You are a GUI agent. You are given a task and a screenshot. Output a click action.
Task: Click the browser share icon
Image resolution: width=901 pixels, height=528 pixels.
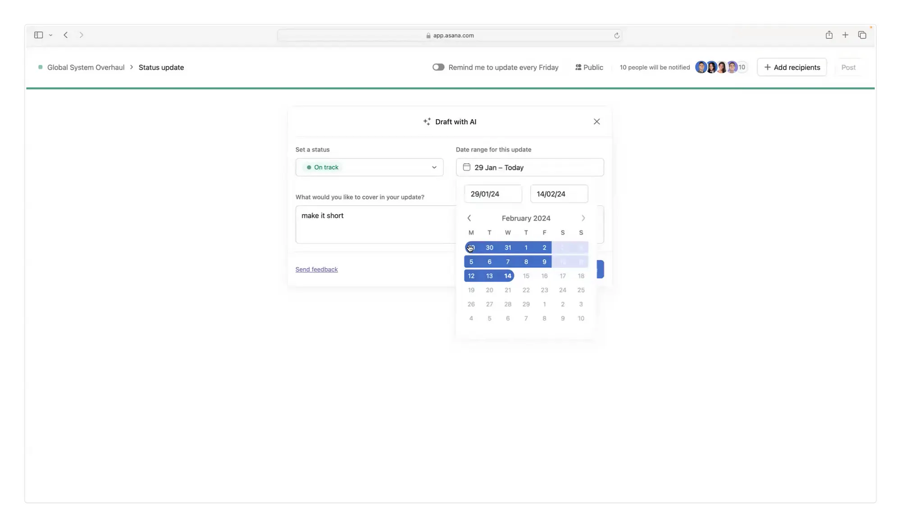coord(828,35)
